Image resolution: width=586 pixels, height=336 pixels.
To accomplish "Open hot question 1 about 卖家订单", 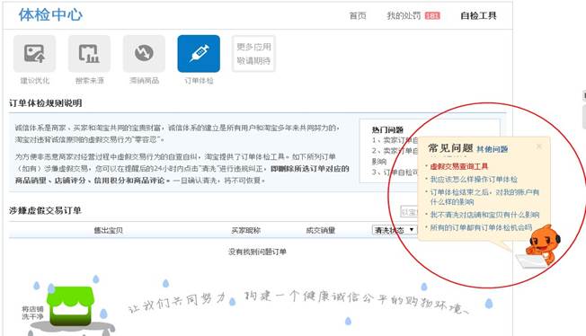I will coord(395,140).
